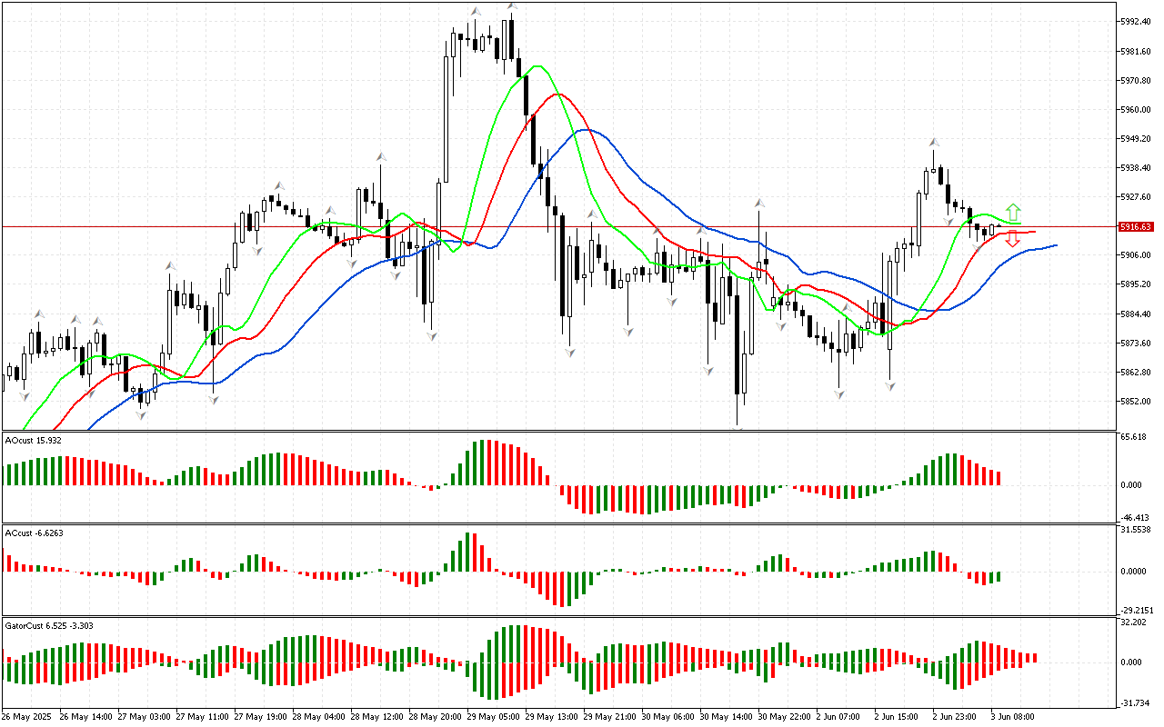Viewport: 1164px width, 727px height.
Task: Click the 3 Jun 08:00 time axis label
Action: click(1011, 716)
